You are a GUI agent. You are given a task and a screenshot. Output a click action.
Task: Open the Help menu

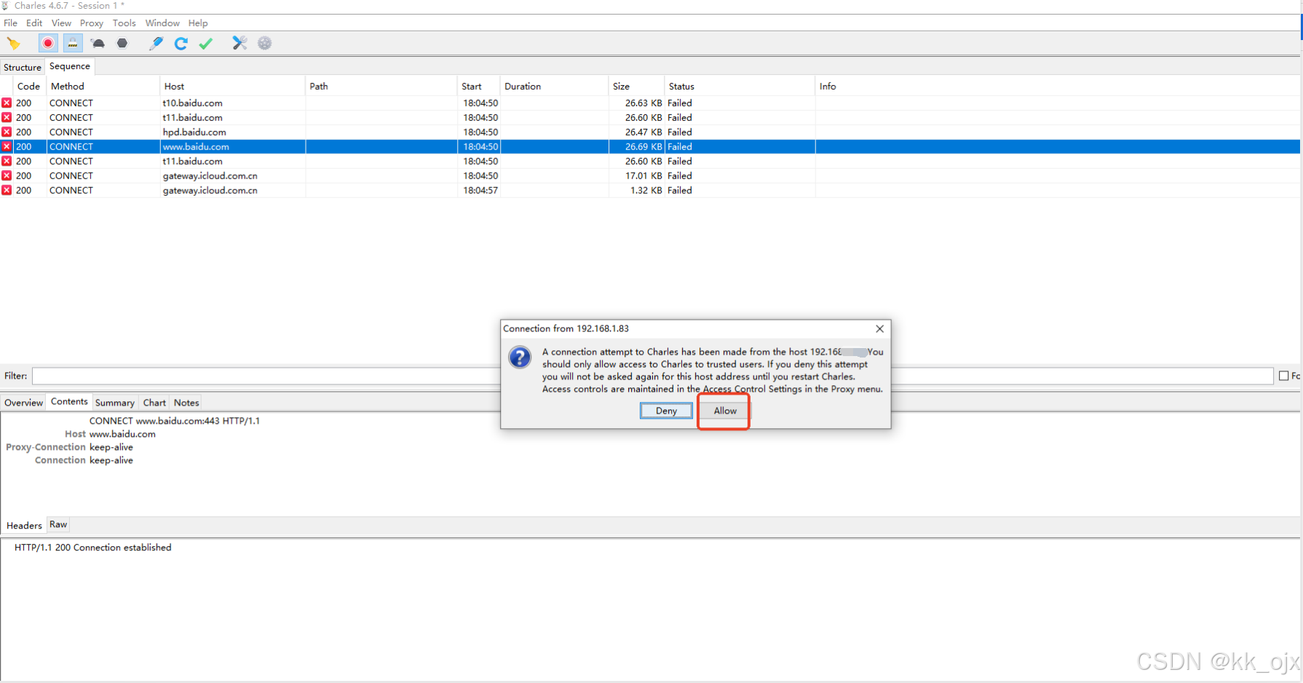(198, 23)
